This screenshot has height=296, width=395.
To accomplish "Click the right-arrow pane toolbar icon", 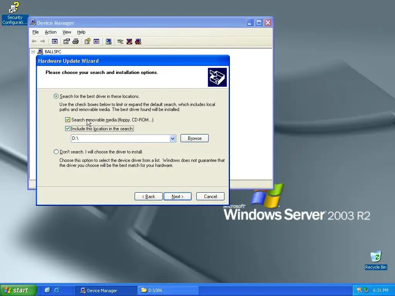I will 96,41.
